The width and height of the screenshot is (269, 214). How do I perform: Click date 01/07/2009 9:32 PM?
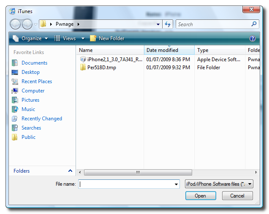tap(168, 68)
